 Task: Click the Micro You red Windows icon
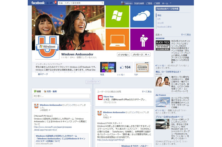pos(100,98)
